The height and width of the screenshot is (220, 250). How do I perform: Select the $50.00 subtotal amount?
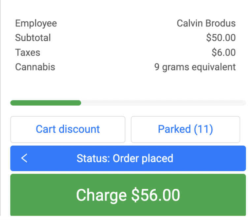pyautogui.click(x=221, y=38)
